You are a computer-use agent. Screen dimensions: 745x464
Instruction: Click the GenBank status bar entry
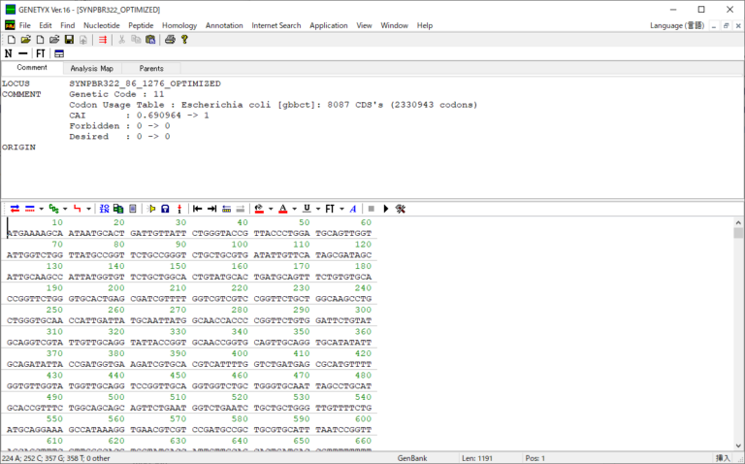click(412, 458)
